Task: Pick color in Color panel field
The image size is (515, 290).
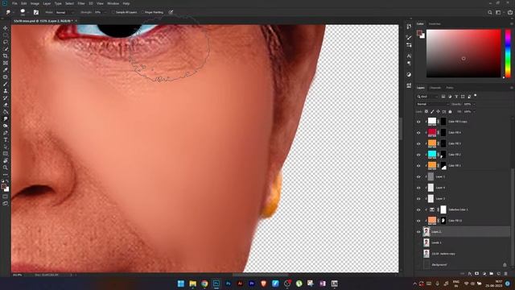Action: click(x=463, y=53)
